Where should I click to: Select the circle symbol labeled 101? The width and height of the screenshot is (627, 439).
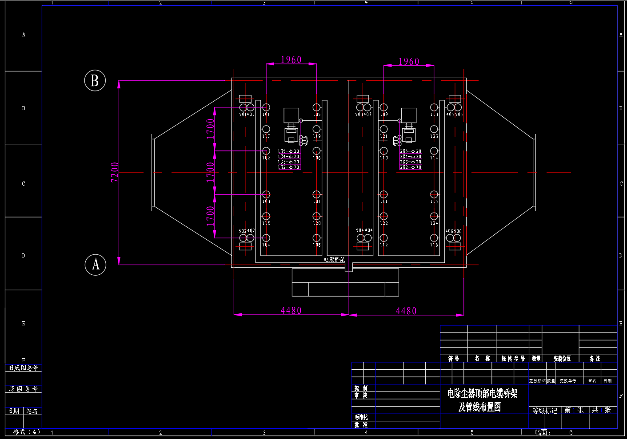pyautogui.click(x=266, y=107)
